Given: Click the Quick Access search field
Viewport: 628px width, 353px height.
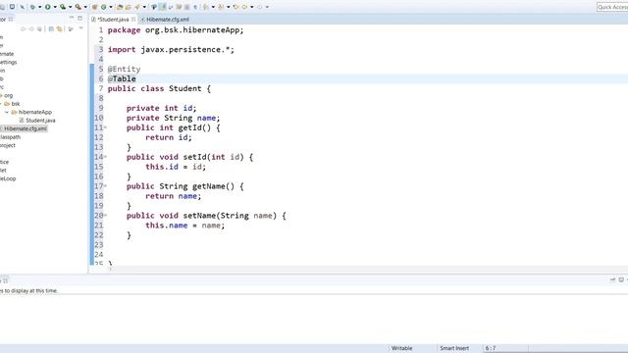Looking at the screenshot, I should coord(612,7).
